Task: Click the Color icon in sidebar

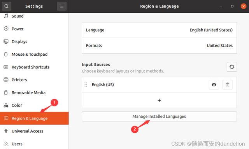Action: tap(6, 105)
